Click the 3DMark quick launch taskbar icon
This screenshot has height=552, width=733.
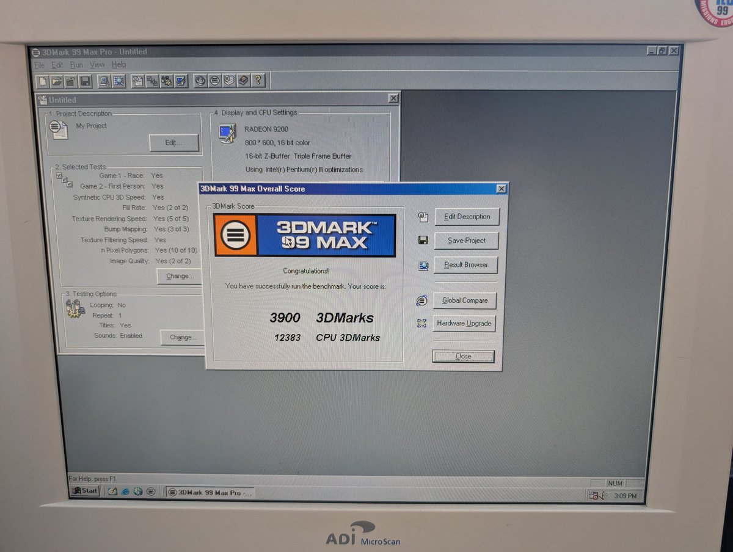click(150, 492)
